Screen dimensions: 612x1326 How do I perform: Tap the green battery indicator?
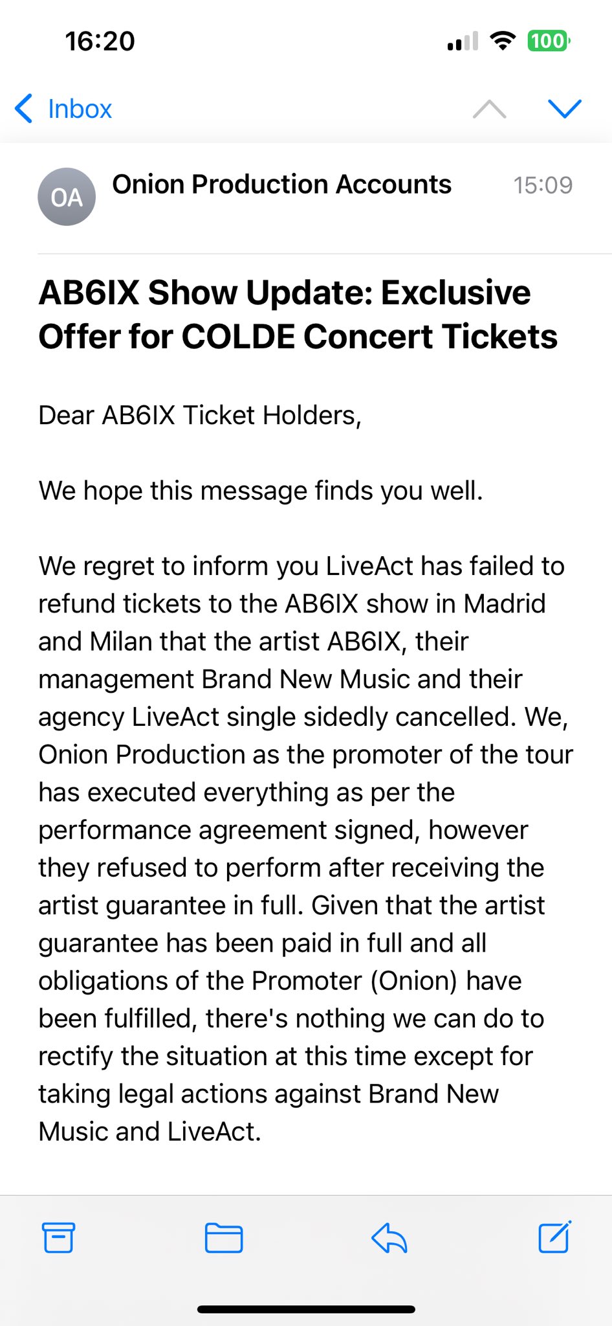pos(548,41)
